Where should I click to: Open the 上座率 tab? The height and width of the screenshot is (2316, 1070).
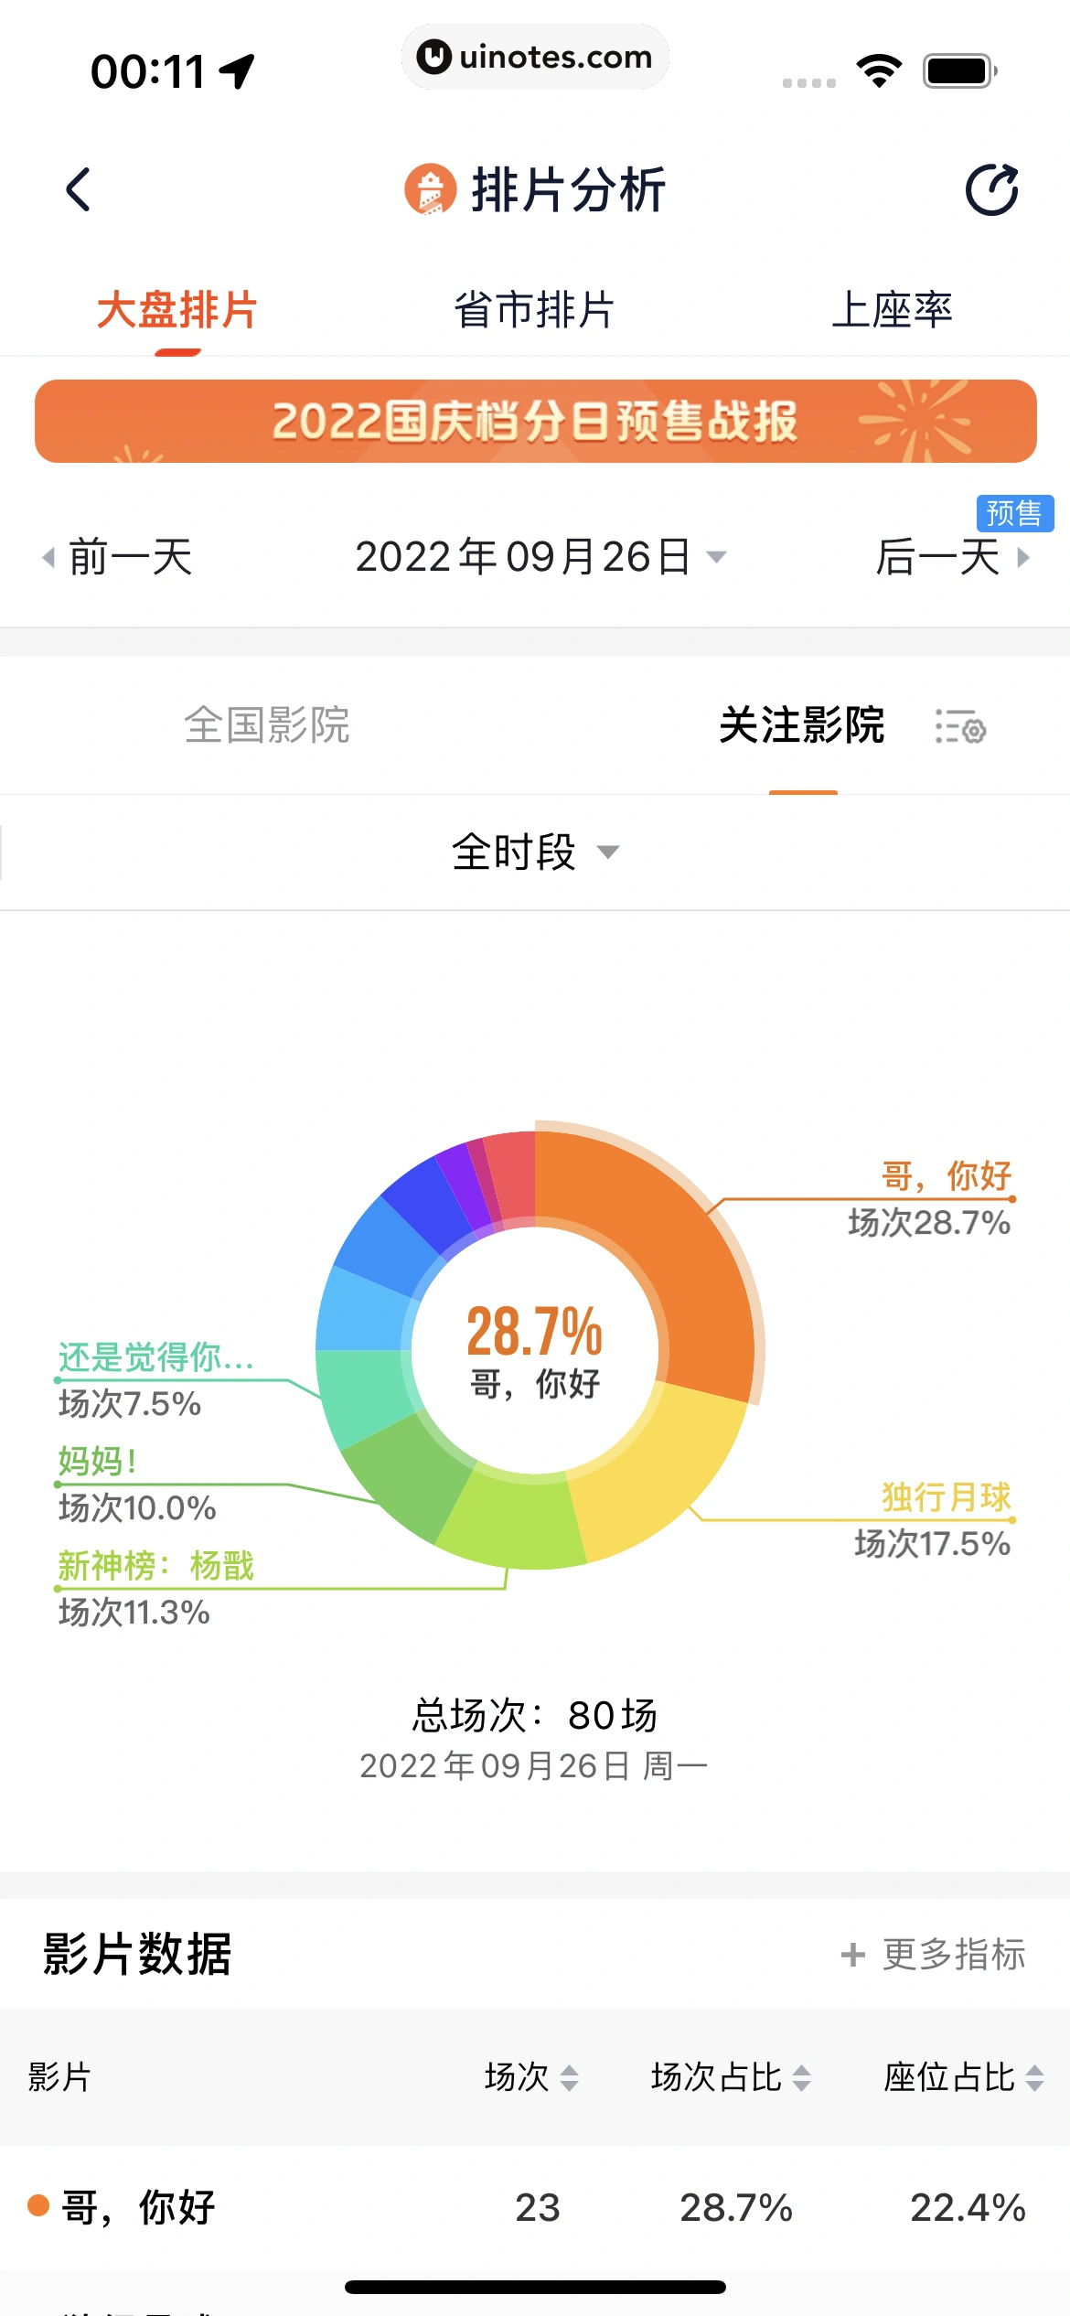click(x=892, y=310)
